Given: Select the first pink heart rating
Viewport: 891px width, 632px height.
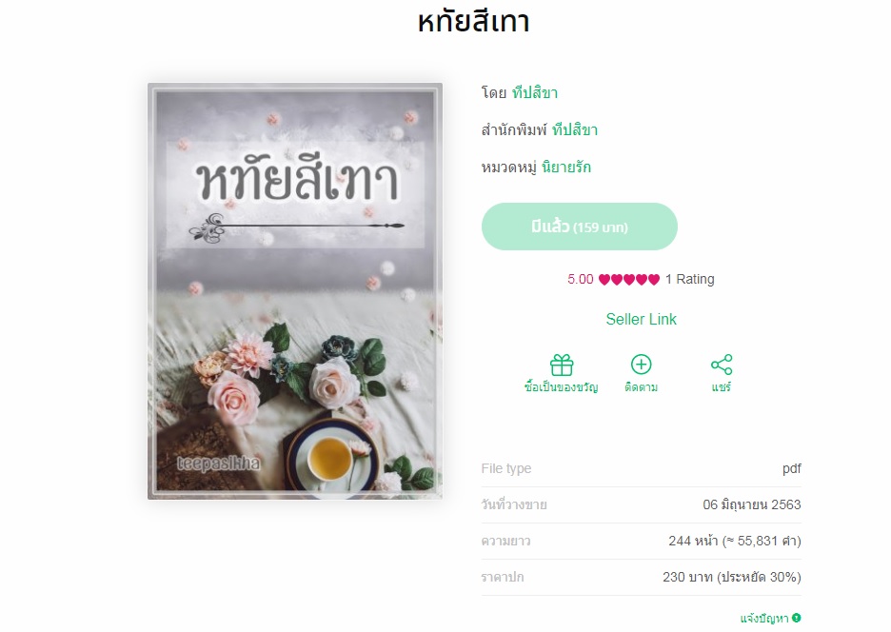Looking at the screenshot, I should 604,279.
